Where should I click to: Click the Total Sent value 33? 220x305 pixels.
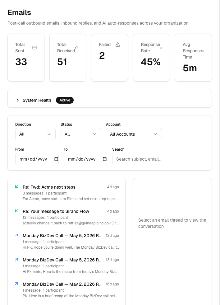coord(21,62)
